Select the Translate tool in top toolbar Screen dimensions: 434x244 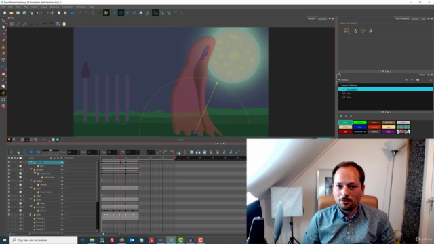(114, 13)
